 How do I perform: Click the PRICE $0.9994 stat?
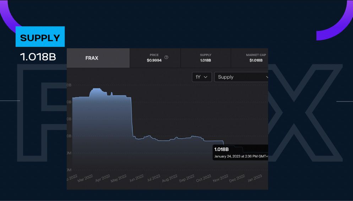point(154,58)
